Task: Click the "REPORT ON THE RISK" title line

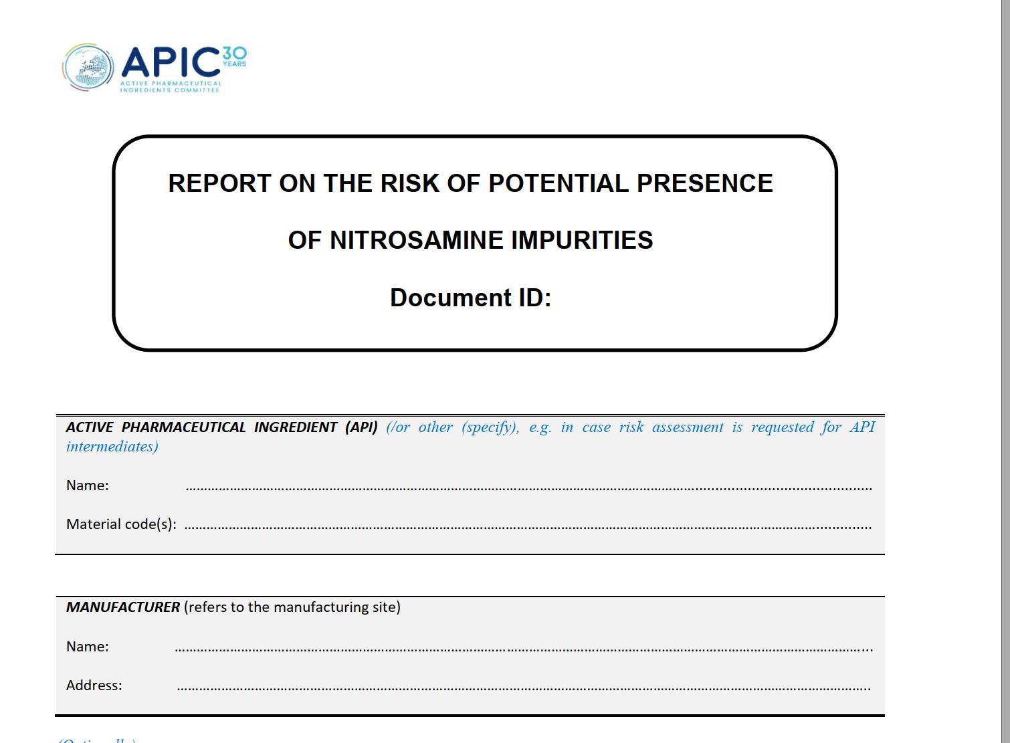Action: pos(470,183)
